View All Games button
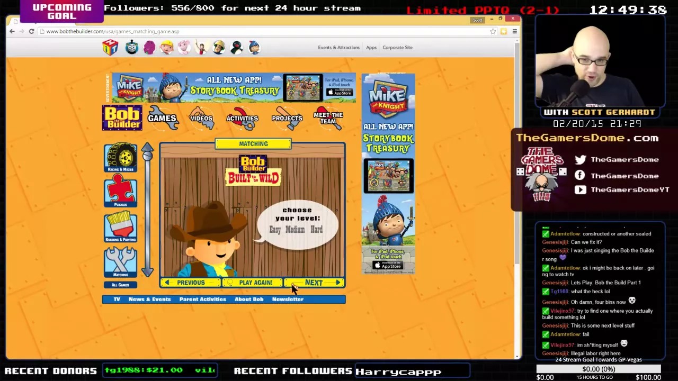The height and width of the screenshot is (381, 678). [x=120, y=285]
